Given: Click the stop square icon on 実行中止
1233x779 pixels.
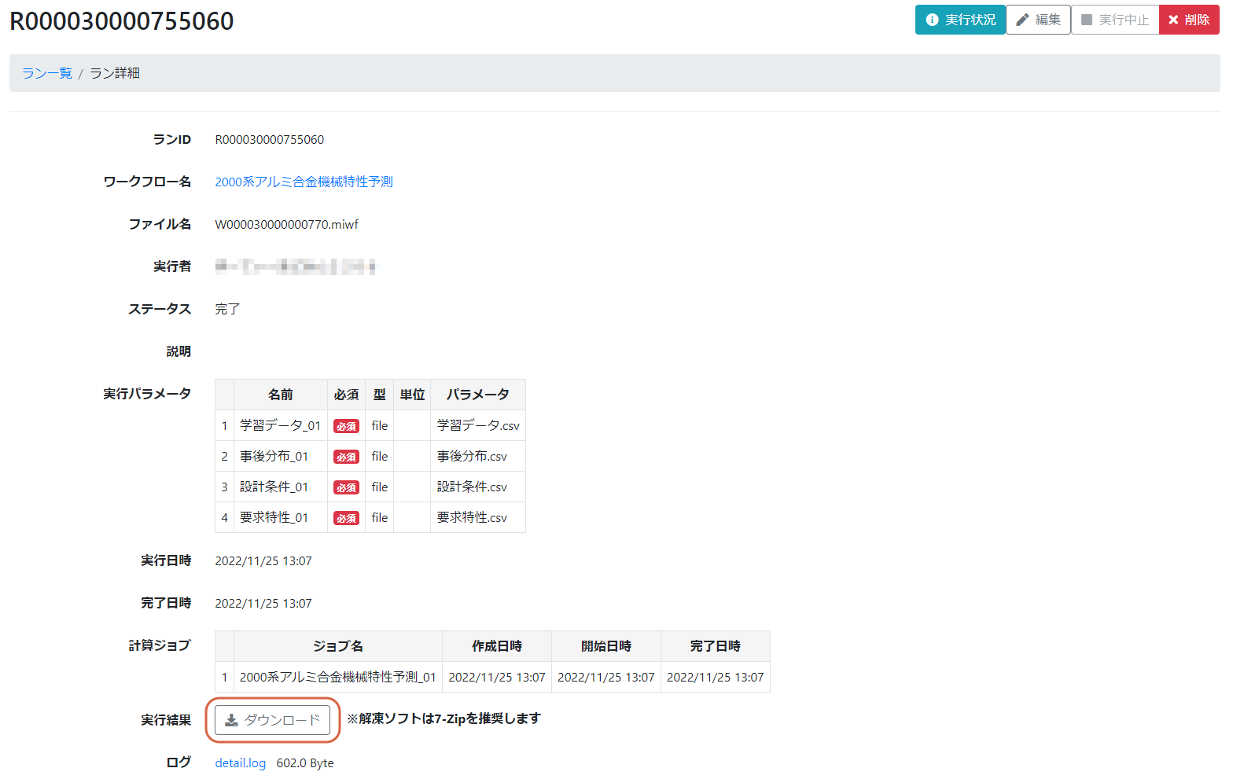Looking at the screenshot, I should [1087, 20].
